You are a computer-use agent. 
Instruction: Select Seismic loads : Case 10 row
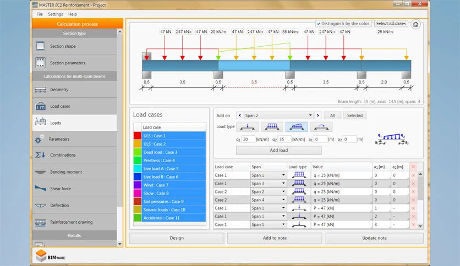174,209
